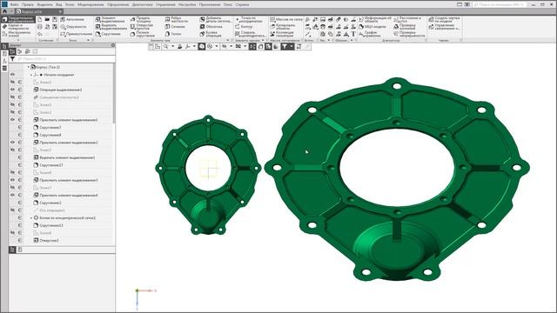Open the Диагностика menu
The image size is (557, 313).
tap(142, 4)
